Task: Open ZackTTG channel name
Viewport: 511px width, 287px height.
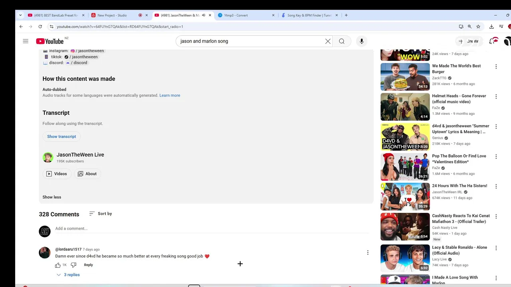Action: pos(439,78)
